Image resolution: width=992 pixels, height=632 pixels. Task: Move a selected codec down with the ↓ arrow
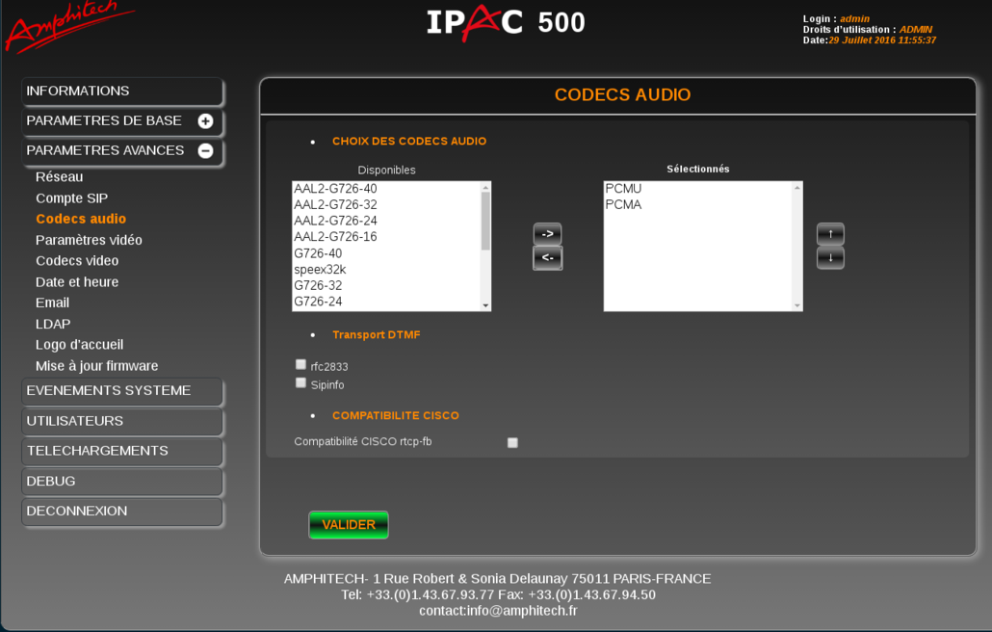830,257
